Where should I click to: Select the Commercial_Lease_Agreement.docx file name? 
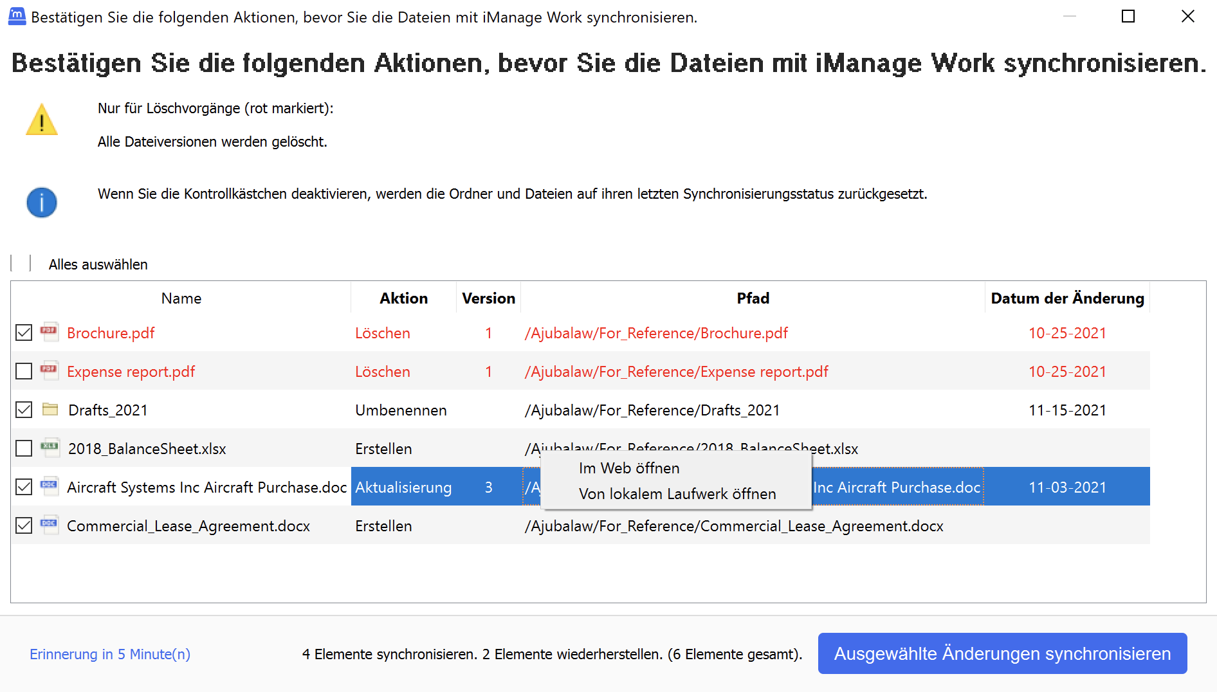point(188,526)
